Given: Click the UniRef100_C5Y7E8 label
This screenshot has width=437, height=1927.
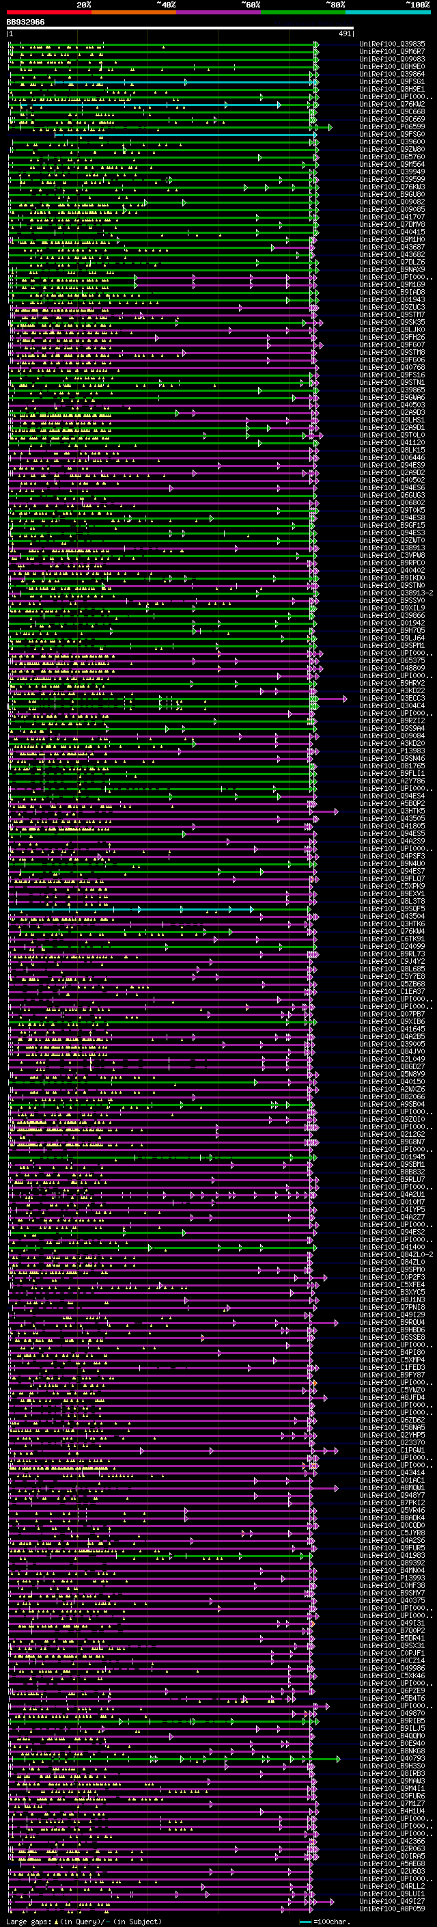Looking at the screenshot, I should click(392, 976).
